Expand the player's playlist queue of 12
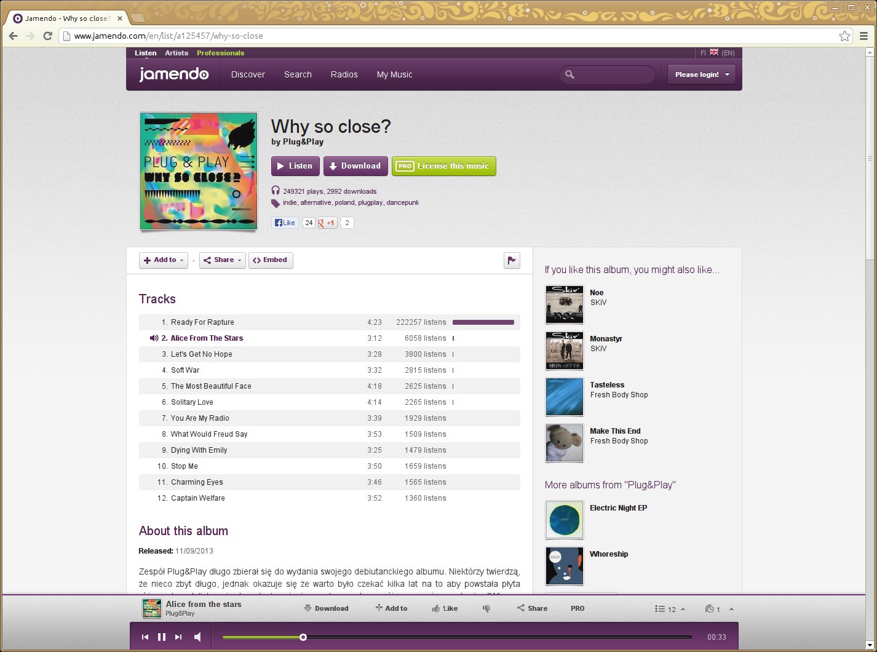The height and width of the screenshot is (652, 877). (670, 609)
